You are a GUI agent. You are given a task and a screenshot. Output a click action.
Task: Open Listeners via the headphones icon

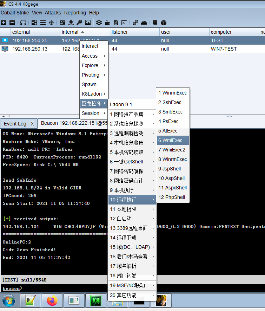pos(23,22)
